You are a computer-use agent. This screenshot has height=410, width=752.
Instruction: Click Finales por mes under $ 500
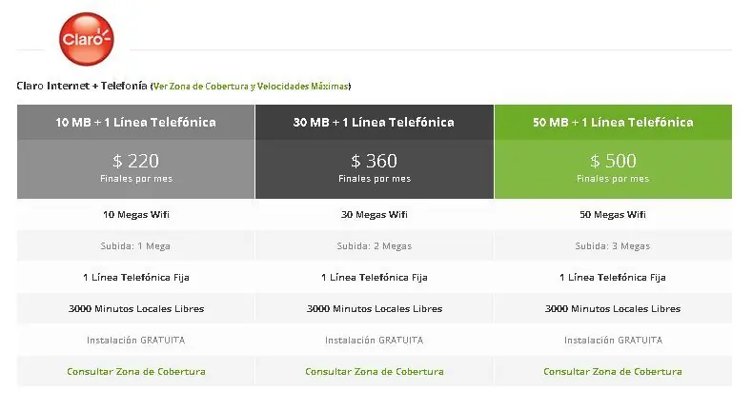[613, 179]
